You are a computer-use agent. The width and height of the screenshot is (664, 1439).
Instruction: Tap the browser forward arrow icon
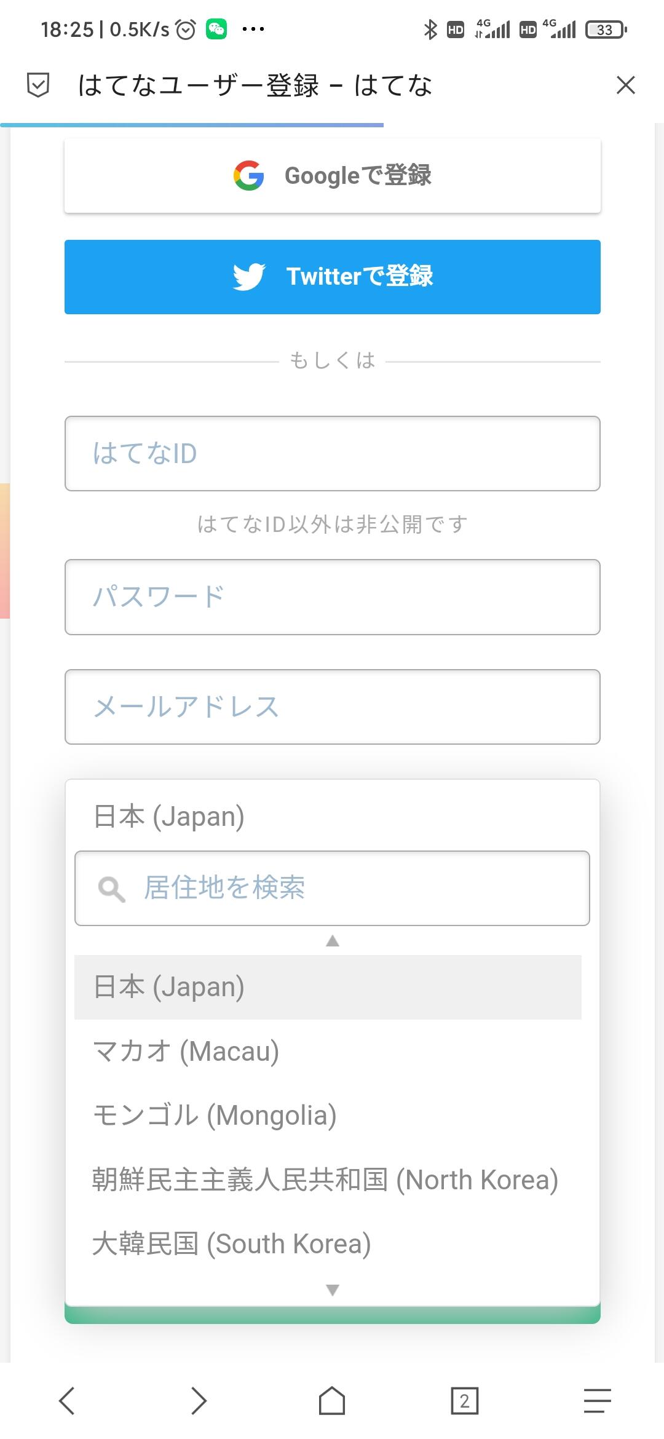[199, 1401]
